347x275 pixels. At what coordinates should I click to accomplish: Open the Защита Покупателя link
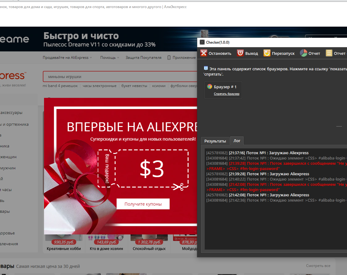pyautogui.click(x=143, y=58)
